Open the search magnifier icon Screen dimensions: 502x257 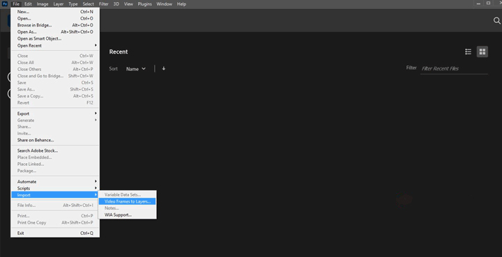(496, 21)
